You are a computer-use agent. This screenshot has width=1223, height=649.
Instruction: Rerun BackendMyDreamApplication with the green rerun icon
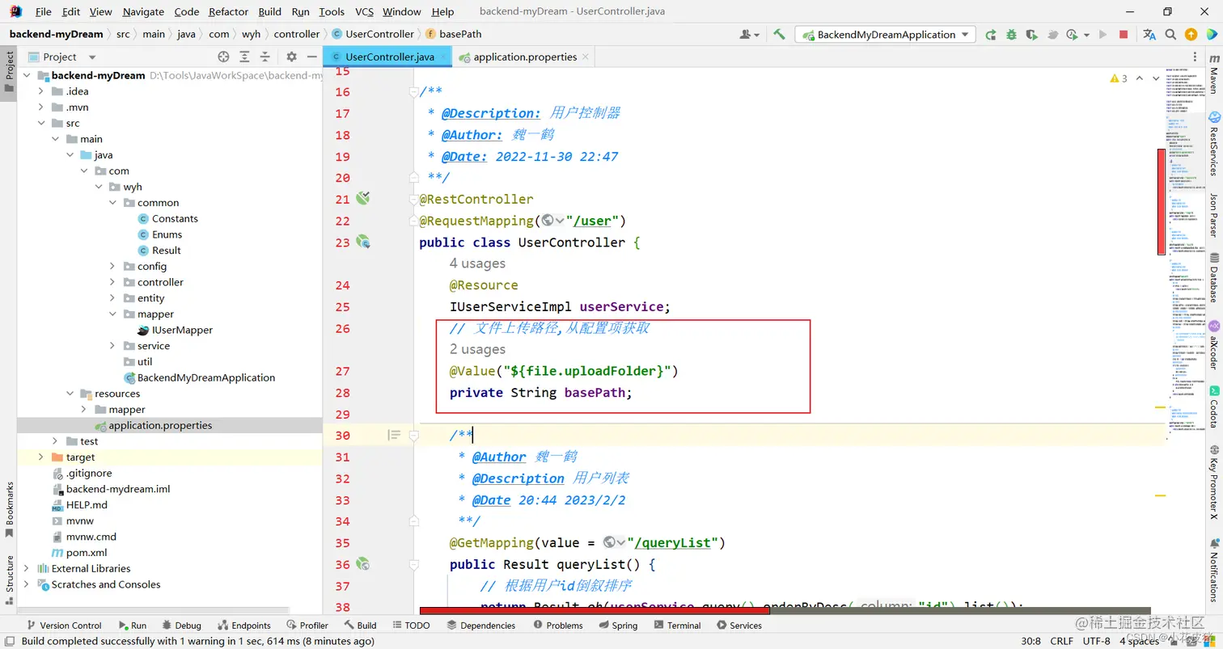click(x=991, y=34)
